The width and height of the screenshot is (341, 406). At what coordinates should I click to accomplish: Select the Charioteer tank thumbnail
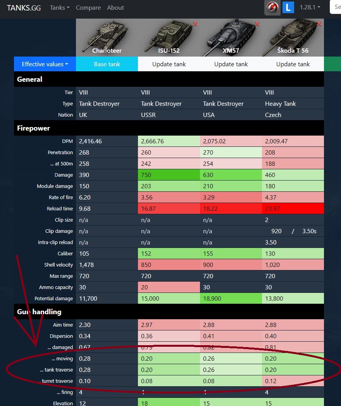point(107,38)
